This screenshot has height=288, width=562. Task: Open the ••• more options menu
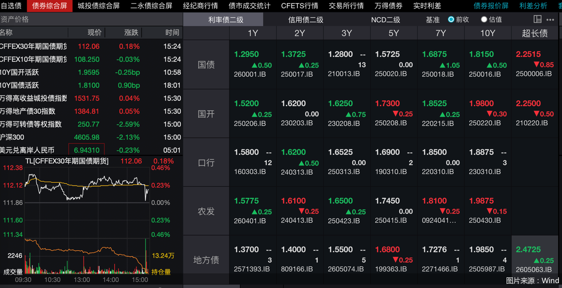pyautogui.click(x=550, y=19)
